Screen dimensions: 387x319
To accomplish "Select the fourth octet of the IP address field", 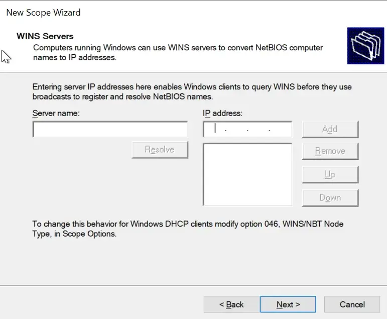I will pos(280,130).
